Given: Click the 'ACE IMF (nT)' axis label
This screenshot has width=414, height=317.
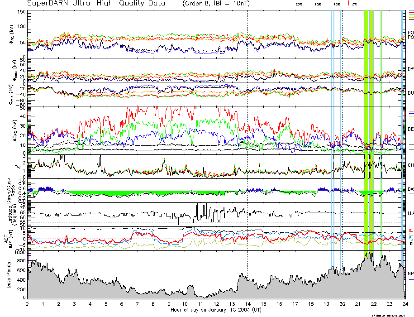Looking at the screenshot, I should point(9,239).
